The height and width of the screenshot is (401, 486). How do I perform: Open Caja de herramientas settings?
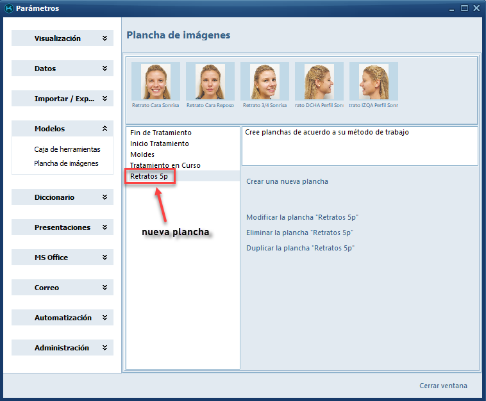coord(67,149)
